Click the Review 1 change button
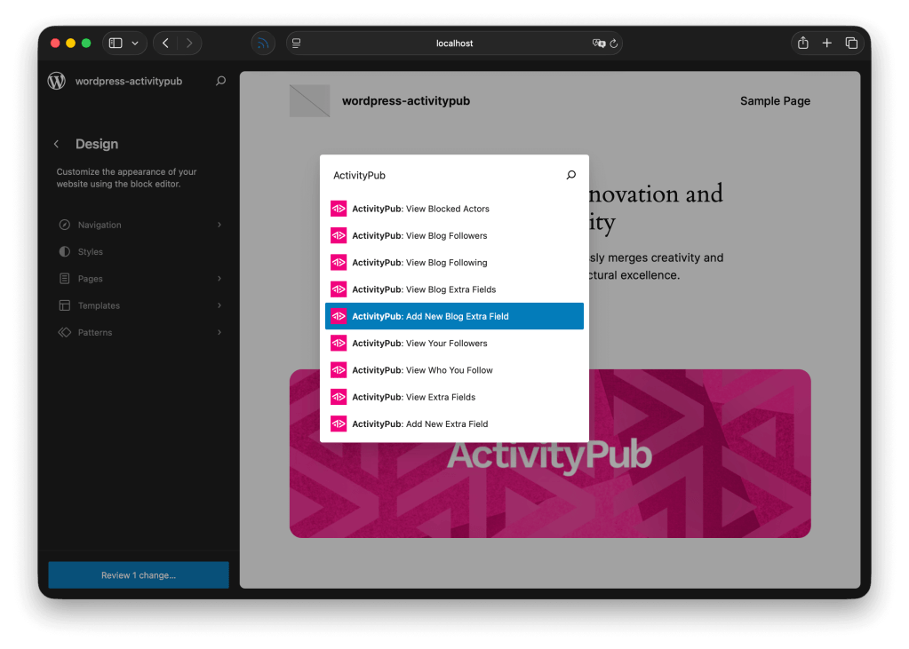 [139, 575]
